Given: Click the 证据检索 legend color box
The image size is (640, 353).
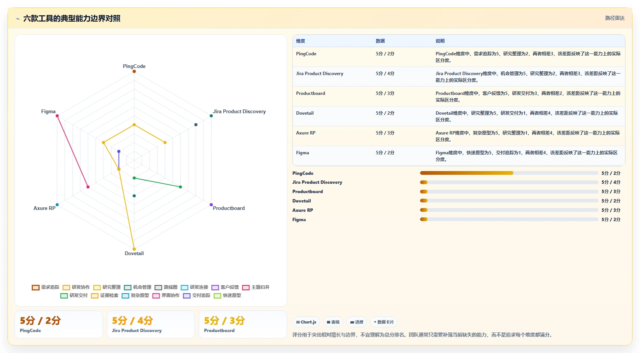Looking at the screenshot, I should tap(94, 295).
